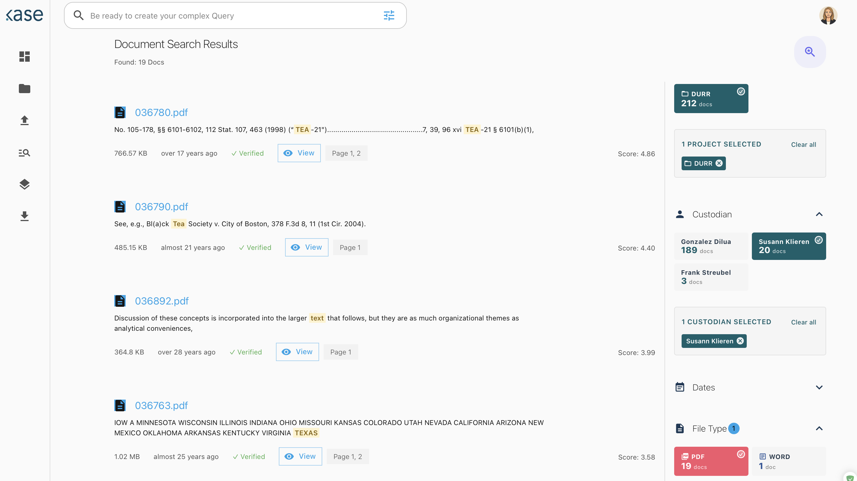Expand the Dates section
857x481 pixels.
click(819, 388)
